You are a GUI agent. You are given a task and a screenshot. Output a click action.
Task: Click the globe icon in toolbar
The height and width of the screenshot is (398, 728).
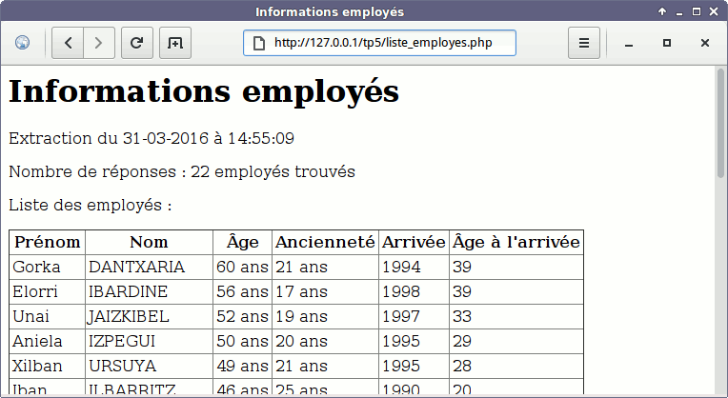click(x=22, y=43)
